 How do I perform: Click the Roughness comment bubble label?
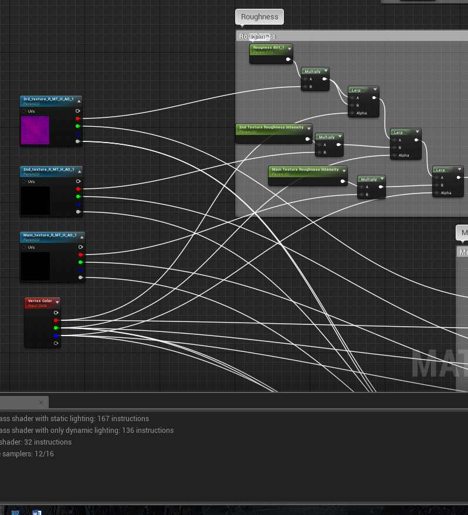click(259, 17)
